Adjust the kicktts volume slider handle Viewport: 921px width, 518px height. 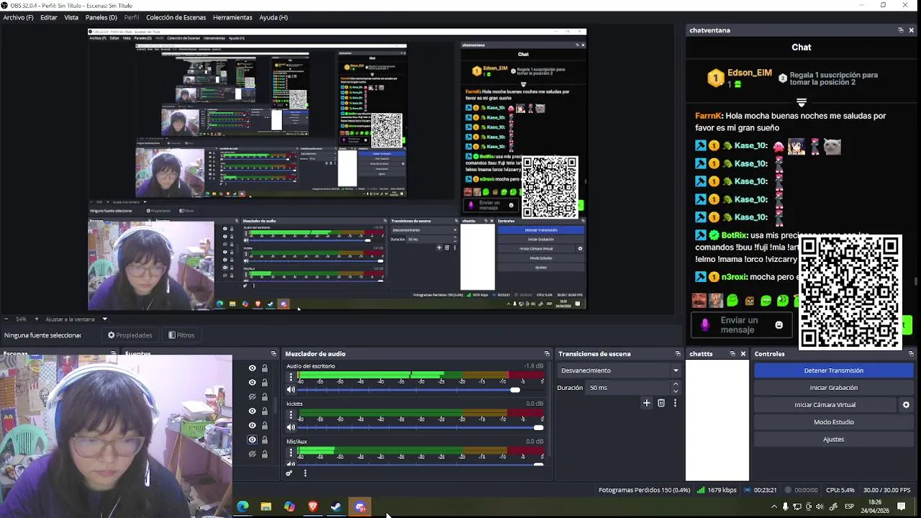pyautogui.click(x=538, y=427)
